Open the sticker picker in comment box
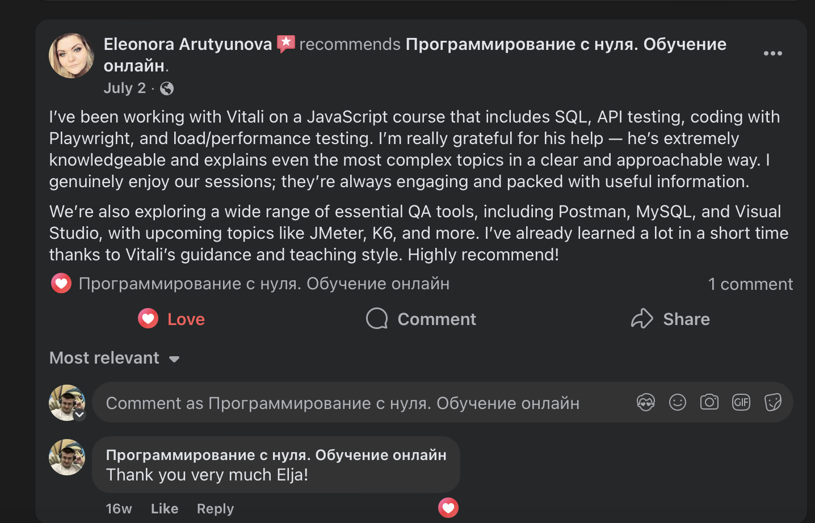This screenshot has height=523, width=815. click(772, 403)
